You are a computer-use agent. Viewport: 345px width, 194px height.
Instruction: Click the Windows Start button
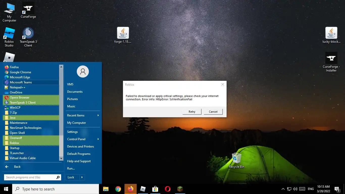click(x=6, y=189)
